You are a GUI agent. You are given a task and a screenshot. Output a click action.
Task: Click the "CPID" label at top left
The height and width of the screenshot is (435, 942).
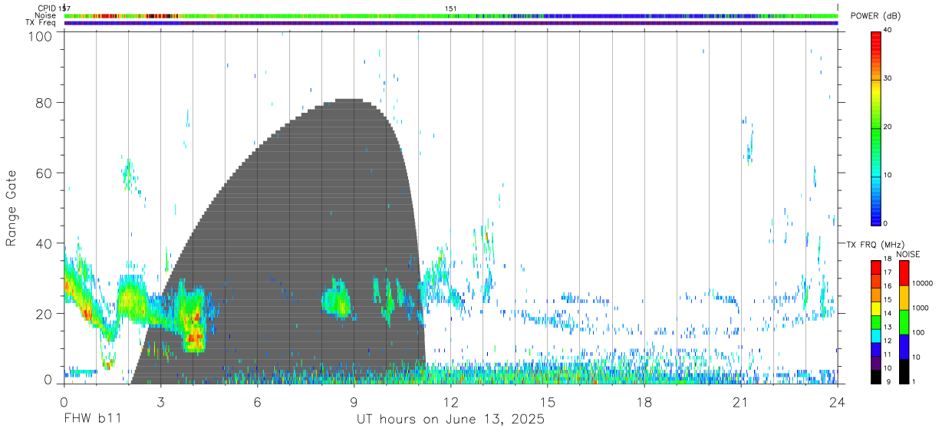47,8
